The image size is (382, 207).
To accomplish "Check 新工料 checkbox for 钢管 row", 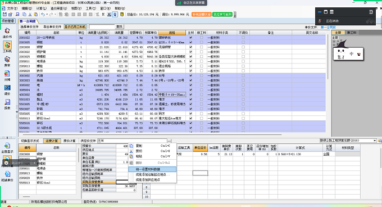I will pyautogui.click(x=201, y=47).
